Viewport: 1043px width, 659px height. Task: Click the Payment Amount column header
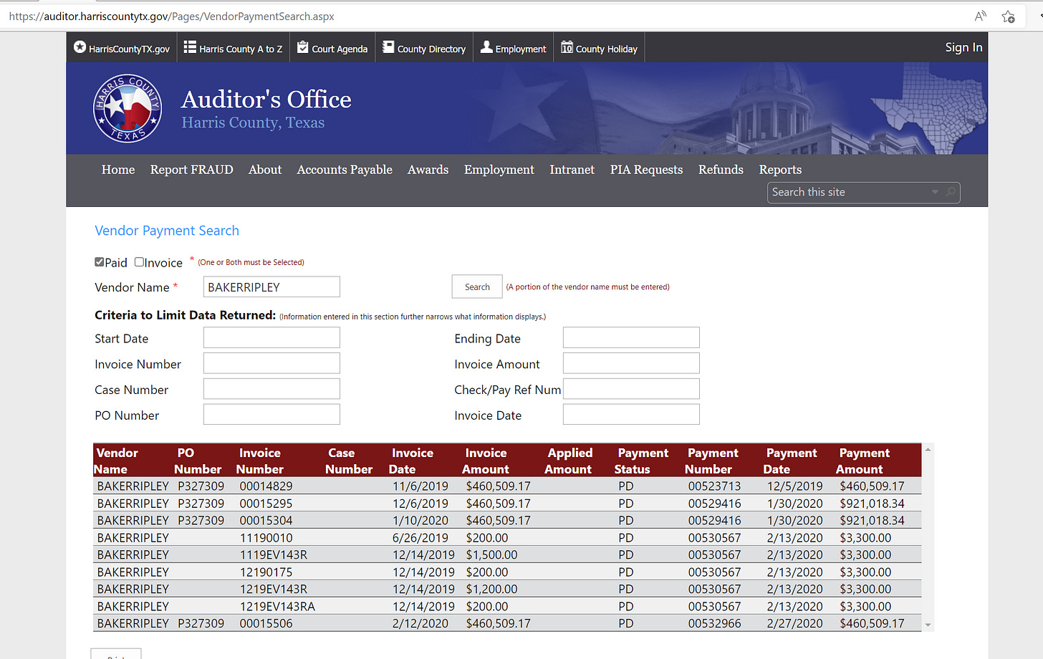pos(863,461)
